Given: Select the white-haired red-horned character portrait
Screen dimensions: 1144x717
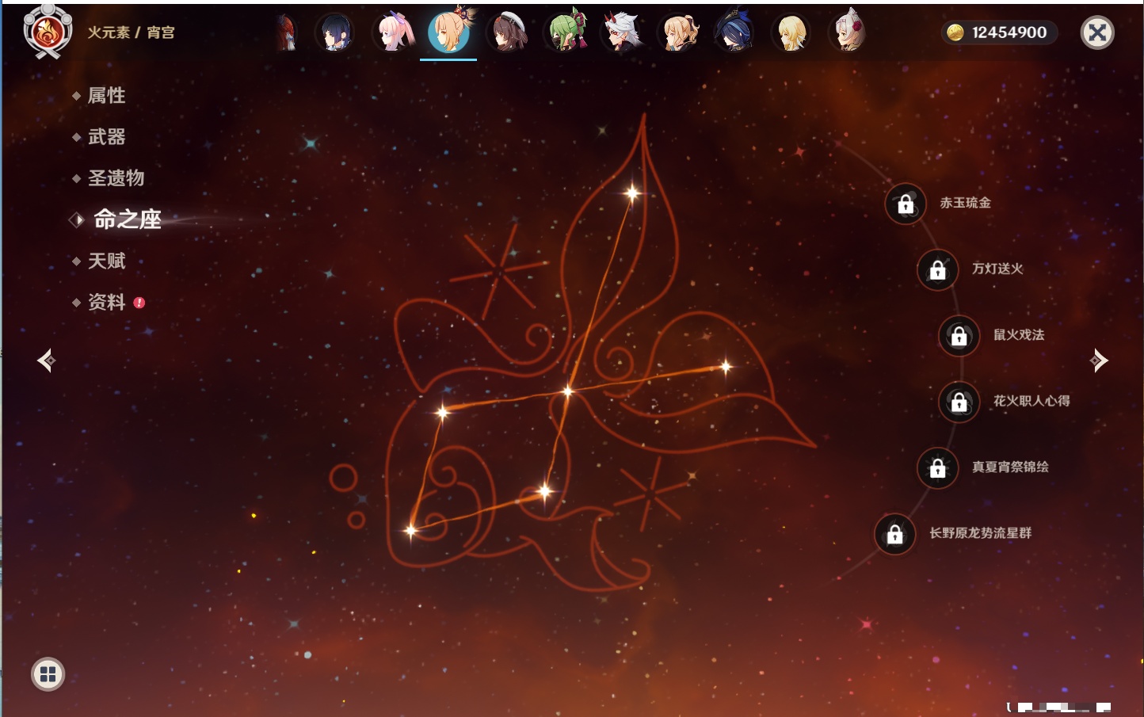Looking at the screenshot, I should point(622,32).
